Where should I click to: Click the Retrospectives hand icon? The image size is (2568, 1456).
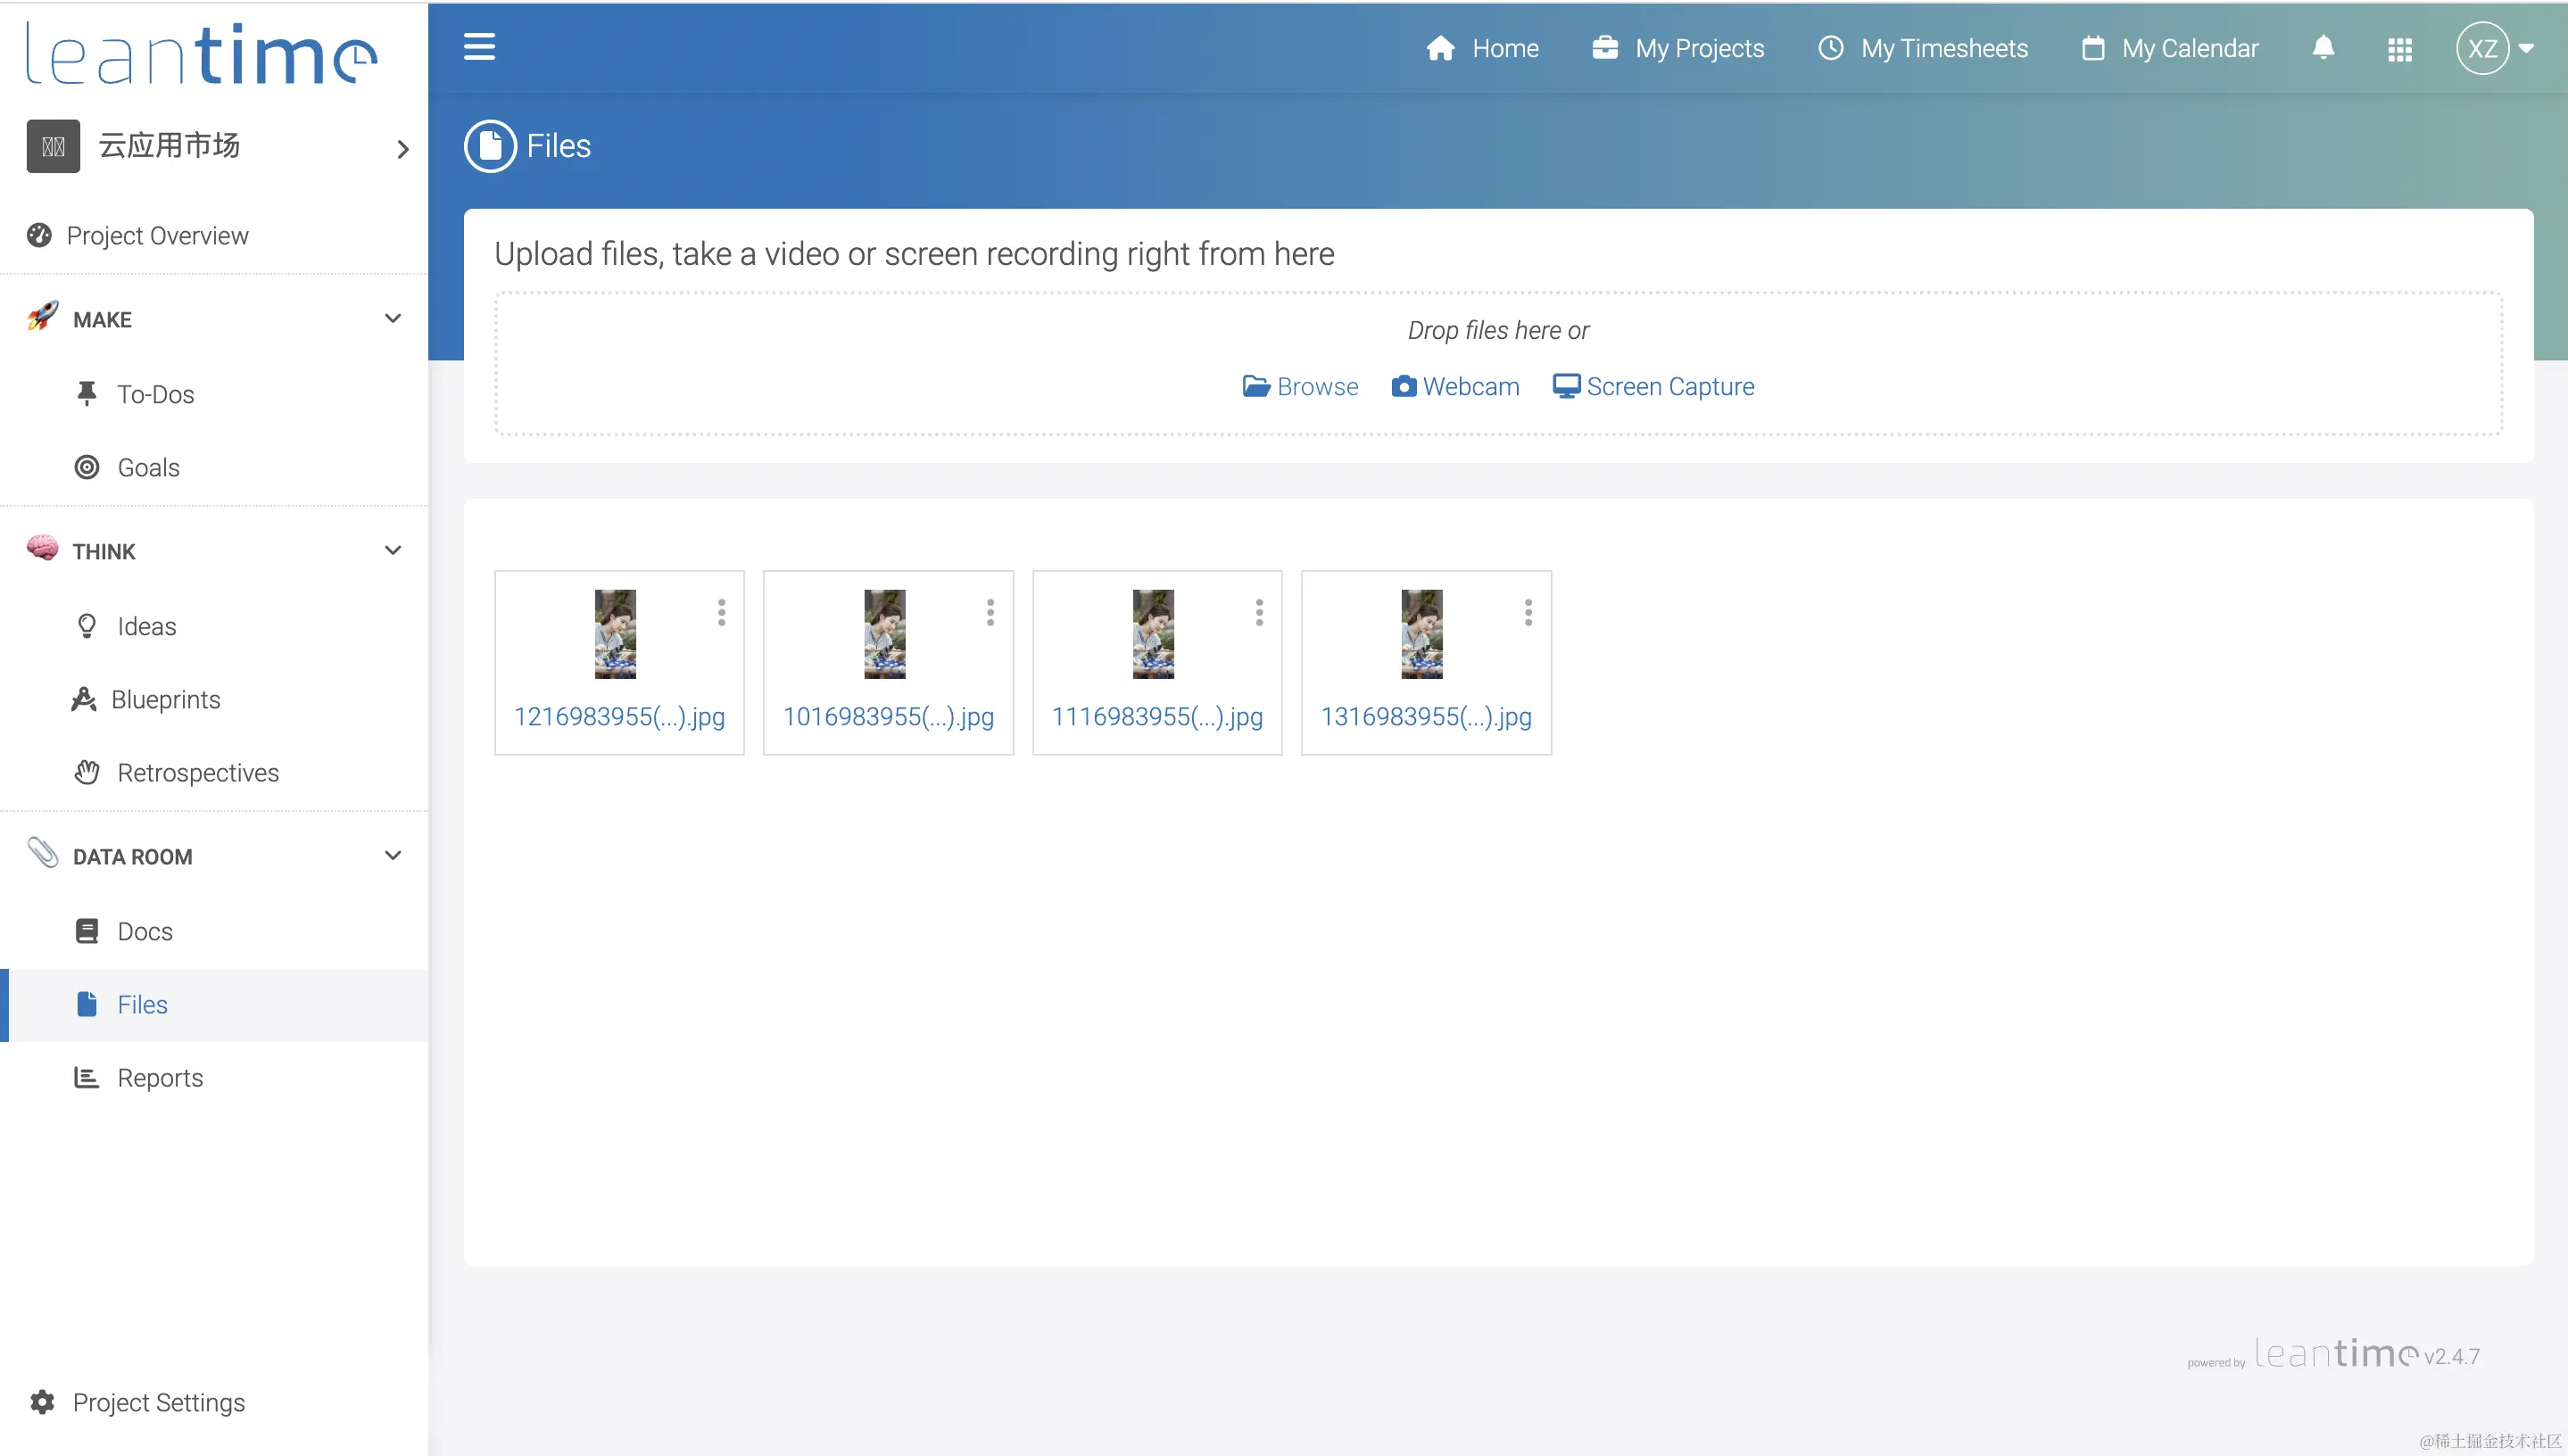[x=87, y=772]
